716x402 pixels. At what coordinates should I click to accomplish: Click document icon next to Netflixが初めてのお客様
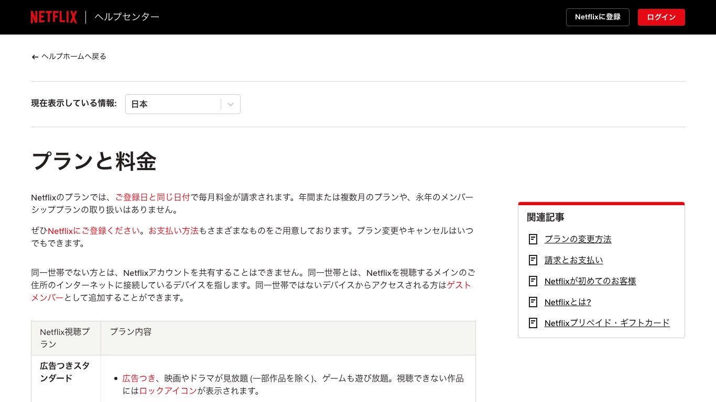click(x=533, y=281)
